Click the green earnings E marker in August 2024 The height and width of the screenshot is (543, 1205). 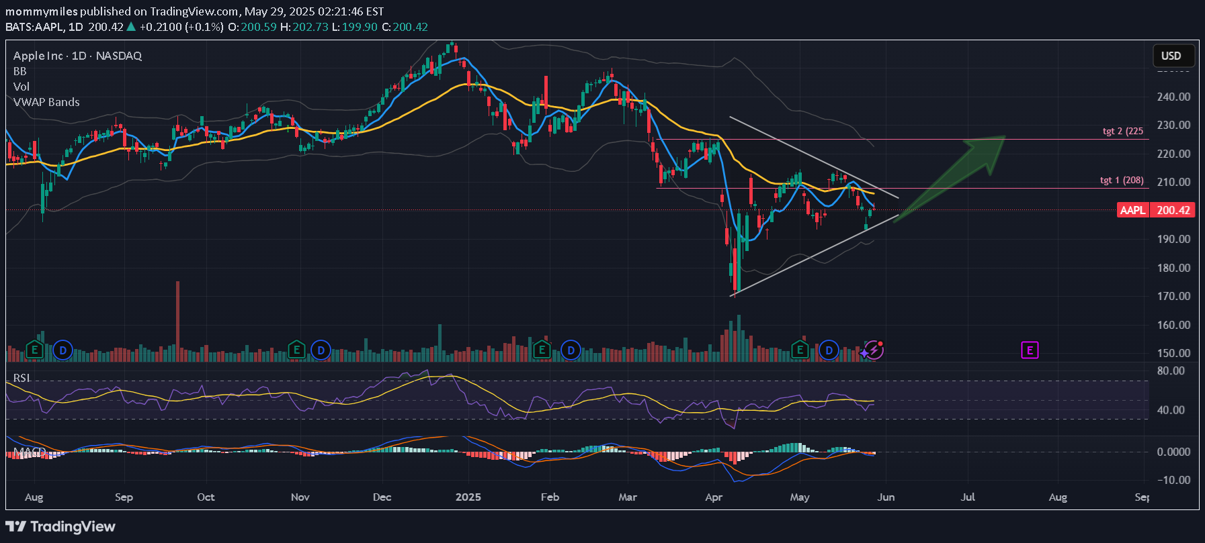click(x=34, y=350)
